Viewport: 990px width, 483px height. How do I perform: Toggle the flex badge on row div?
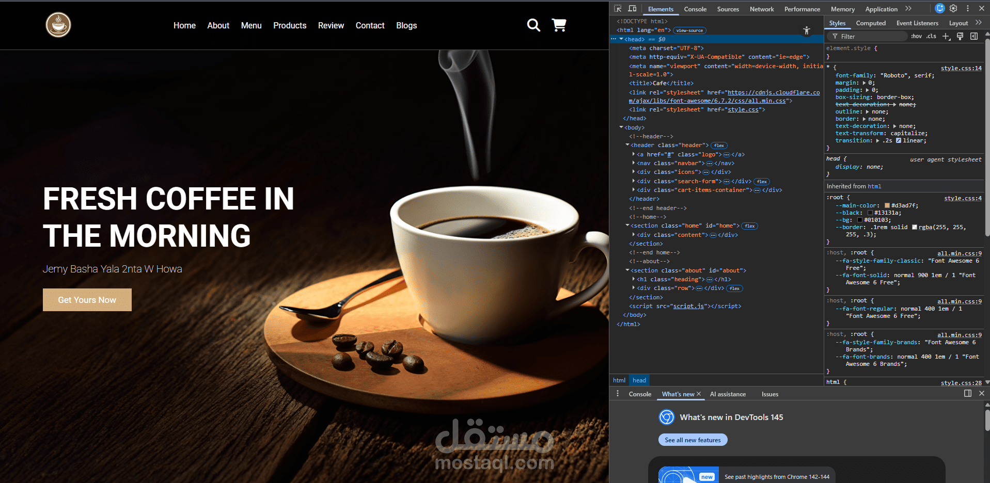point(734,288)
